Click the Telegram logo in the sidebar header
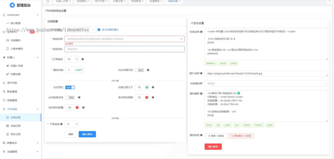This screenshot has width=334, height=159. tap(12, 5)
